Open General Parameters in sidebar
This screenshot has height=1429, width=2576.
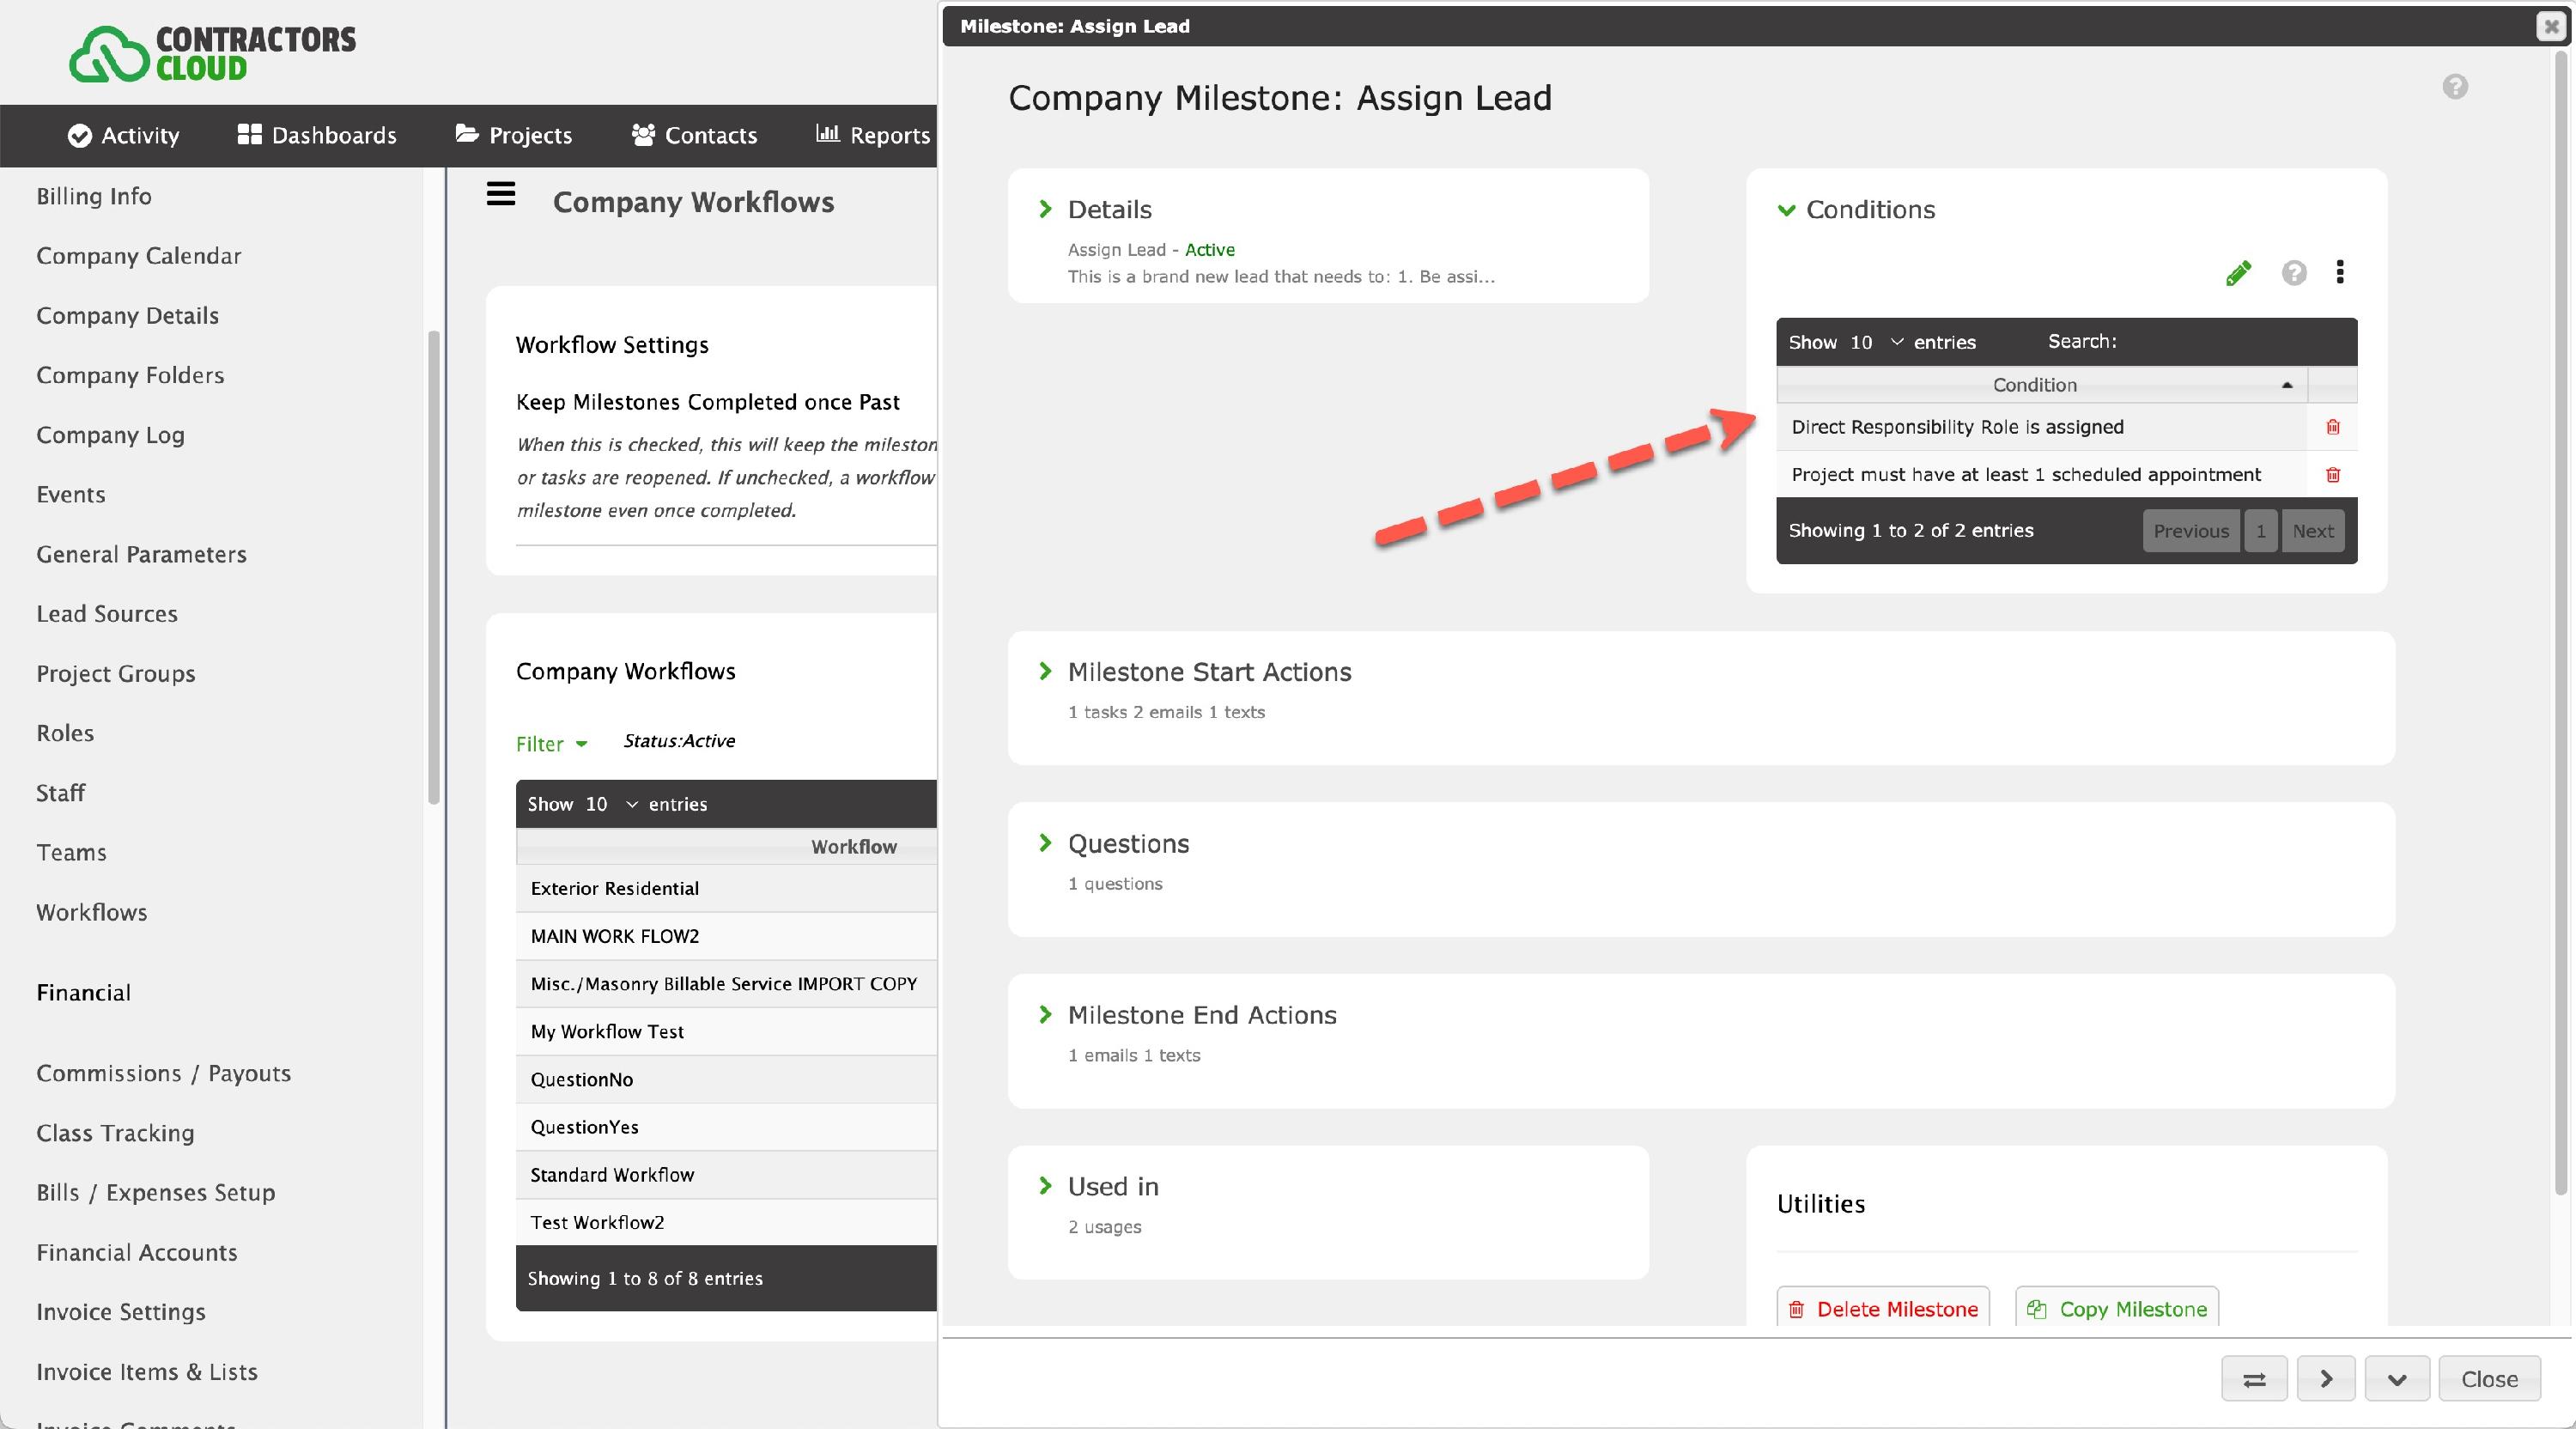point(141,554)
